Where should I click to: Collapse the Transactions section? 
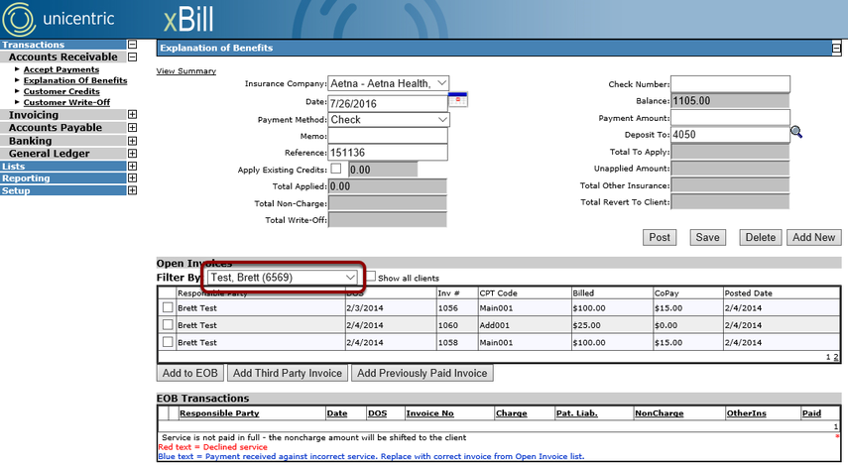pyautogui.click(x=132, y=45)
